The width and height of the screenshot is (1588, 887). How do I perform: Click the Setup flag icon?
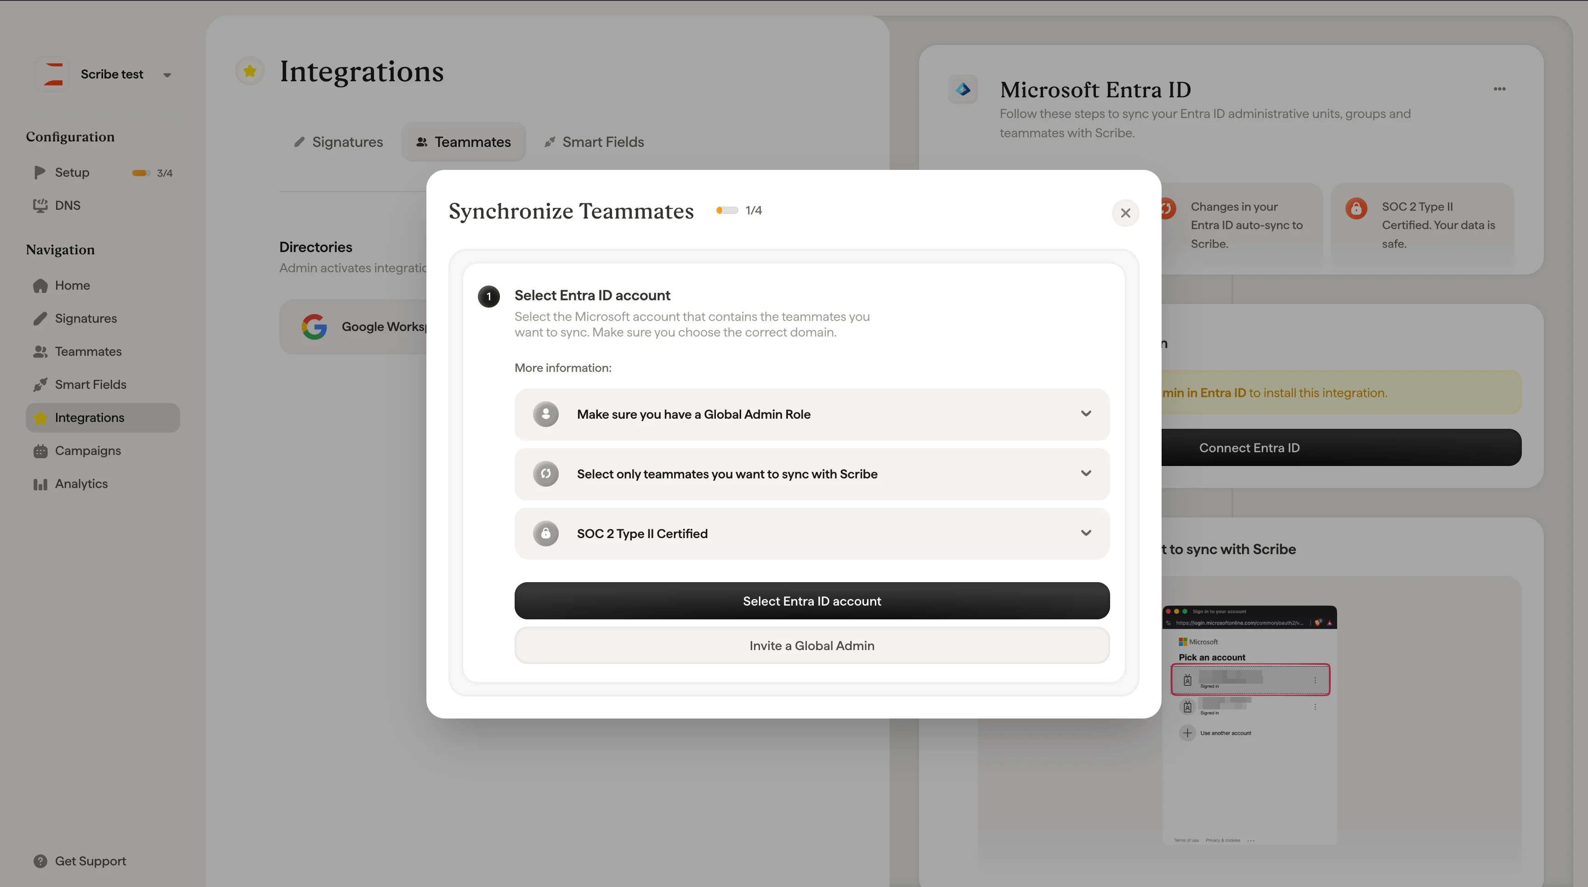pos(40,173)
